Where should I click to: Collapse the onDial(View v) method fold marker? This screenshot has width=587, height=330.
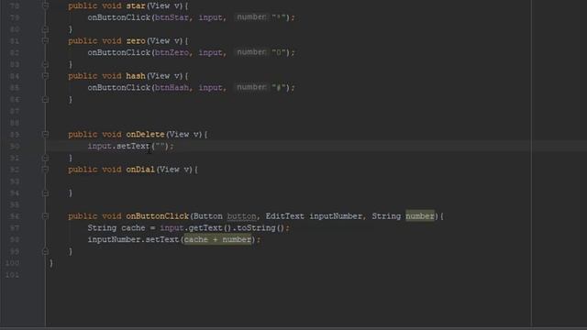click(x=45, y=169)
